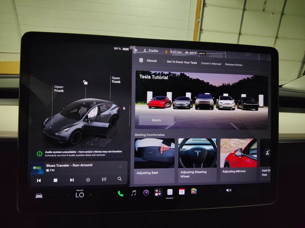Select Get To Know Your Tesla tab
Viewport: 305px width, 228px height.
182,62
